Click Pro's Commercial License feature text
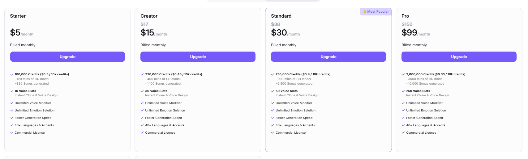Screen dimensions: 528x159 coord(421,133)
